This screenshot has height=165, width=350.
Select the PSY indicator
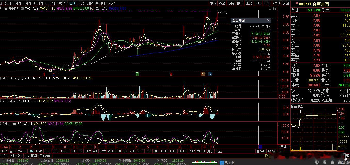[192, 151]
